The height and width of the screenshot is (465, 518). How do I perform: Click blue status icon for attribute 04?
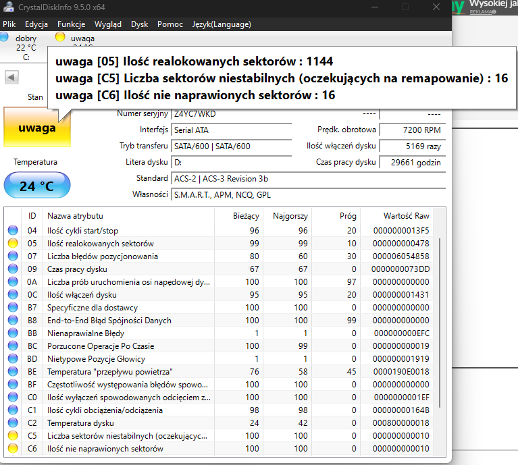13,230
